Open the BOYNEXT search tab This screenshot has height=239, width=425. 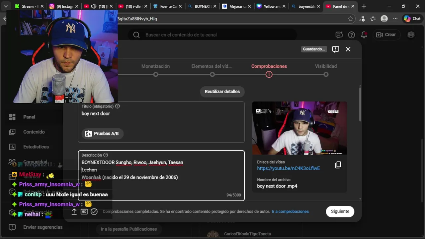tap(201, 6)
